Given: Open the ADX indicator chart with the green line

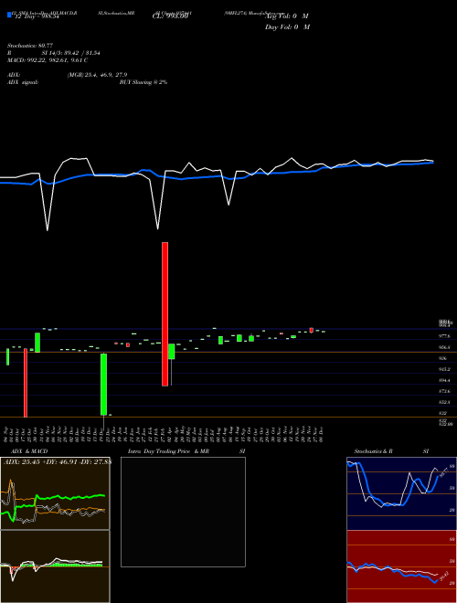Looking at the screenshot, I should [55, 493].
